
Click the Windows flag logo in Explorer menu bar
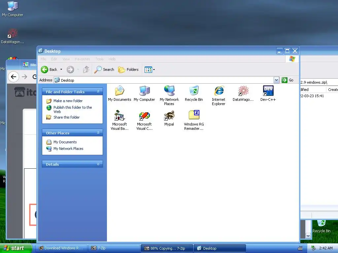tap(292, 59)
